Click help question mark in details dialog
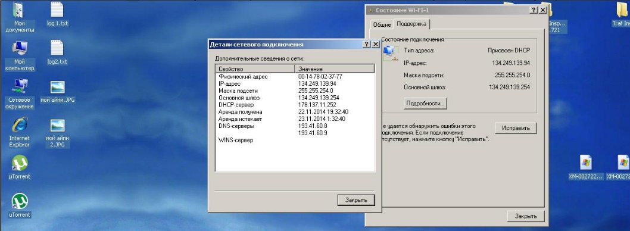630x231 pixels. coord(366,44)
